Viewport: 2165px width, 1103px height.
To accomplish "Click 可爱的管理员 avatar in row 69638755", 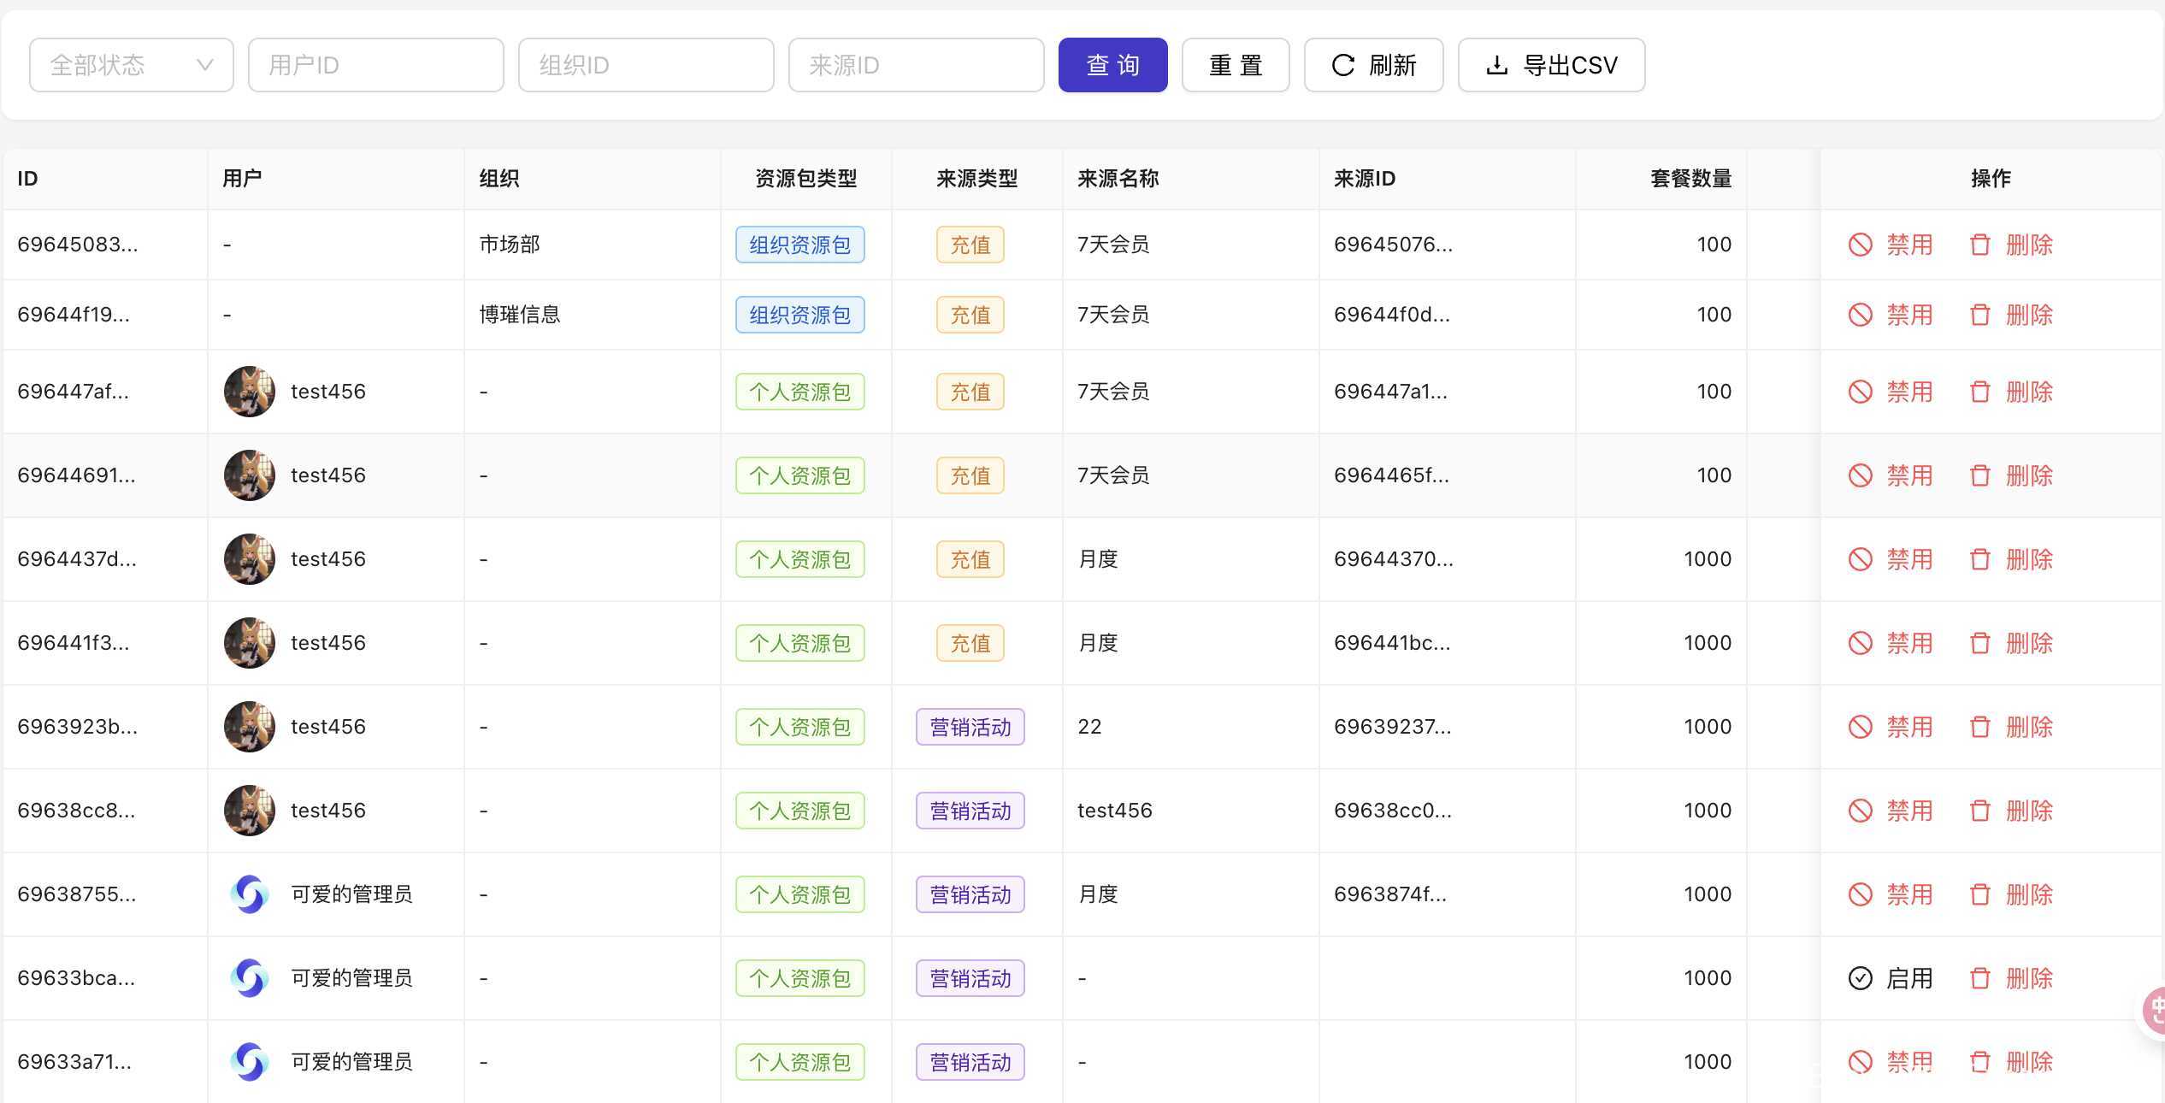I will point(249,894).
